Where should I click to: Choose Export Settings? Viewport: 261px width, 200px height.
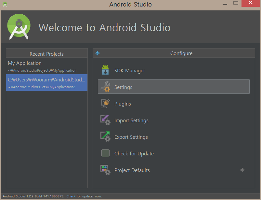pyautogui.click(x=174, y=137)
